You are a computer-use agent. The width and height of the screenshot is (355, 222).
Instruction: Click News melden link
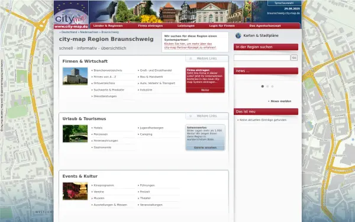click(281, 101)
